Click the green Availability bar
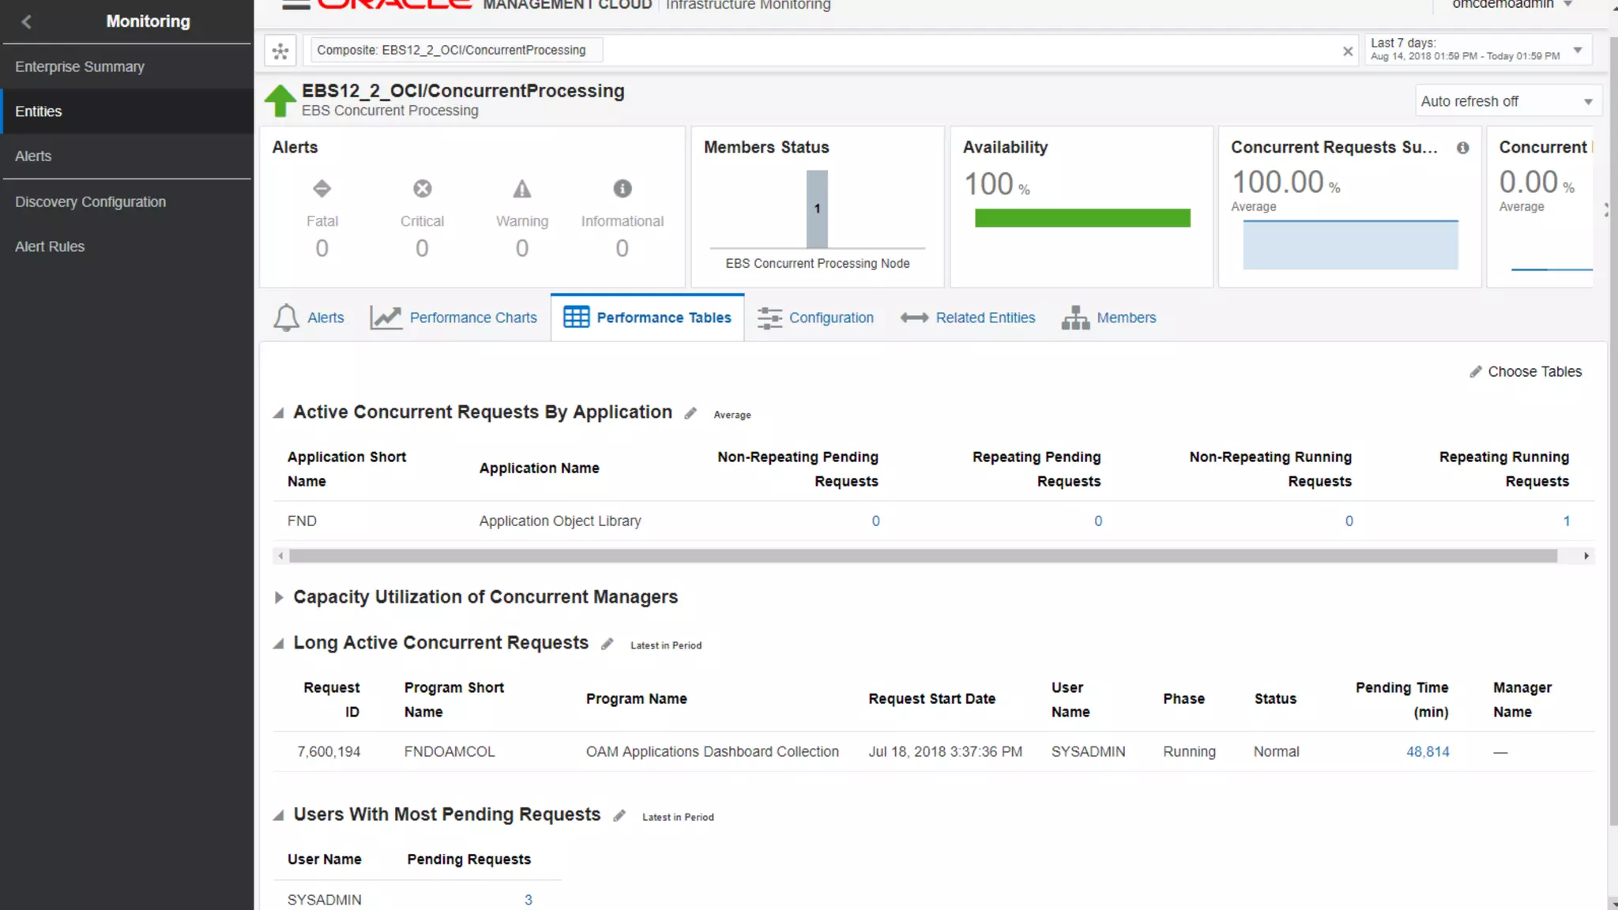Viewport: 1618px width, 910px height. (x=1082, y=218)
